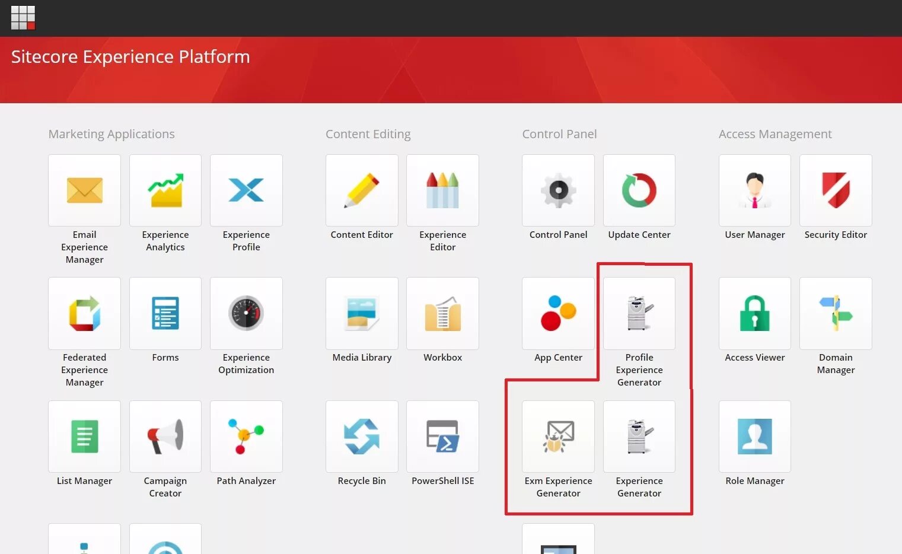The image size is (902, 554).
Task: Open Access Viewer padlock icon
Action: pos(755,313)
